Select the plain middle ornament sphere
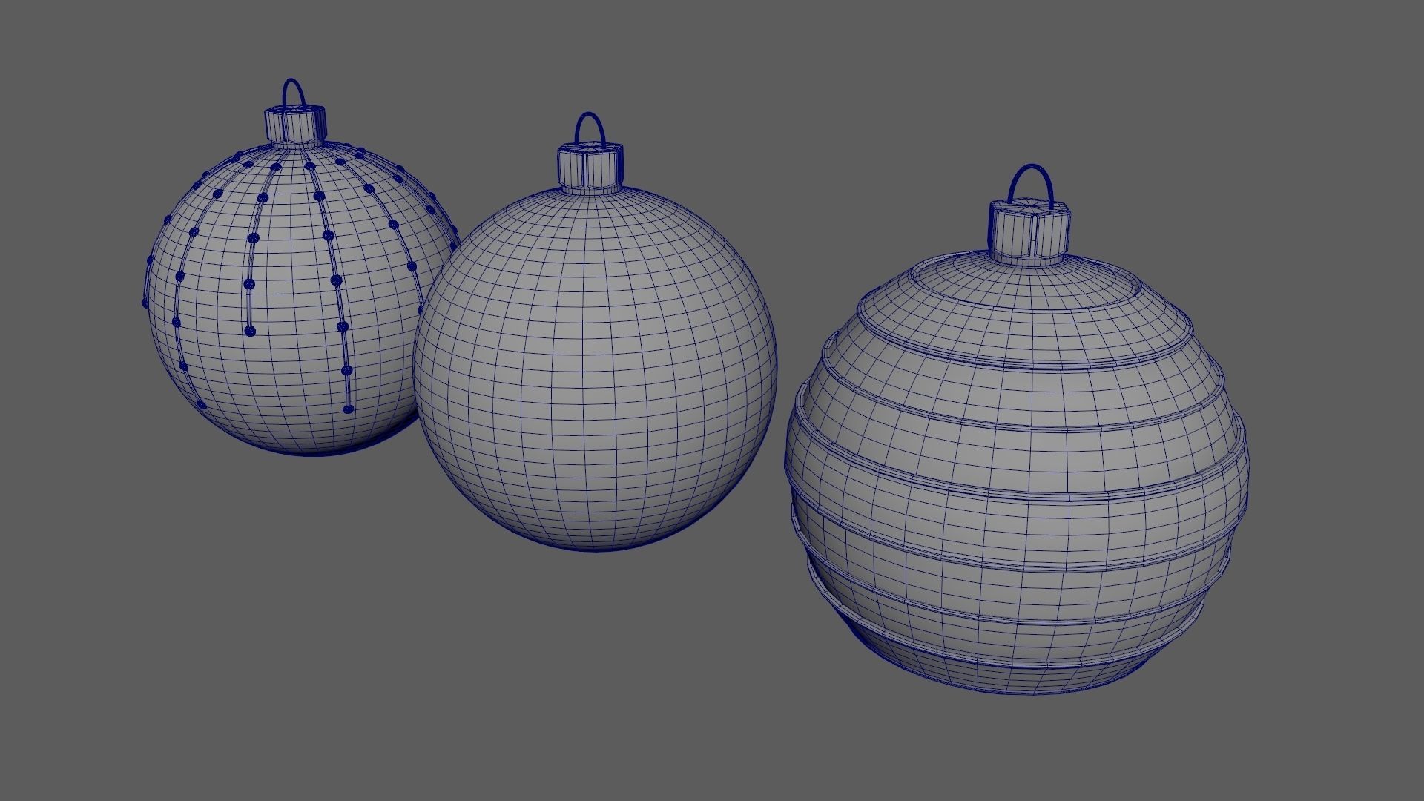 click(595, 369)
